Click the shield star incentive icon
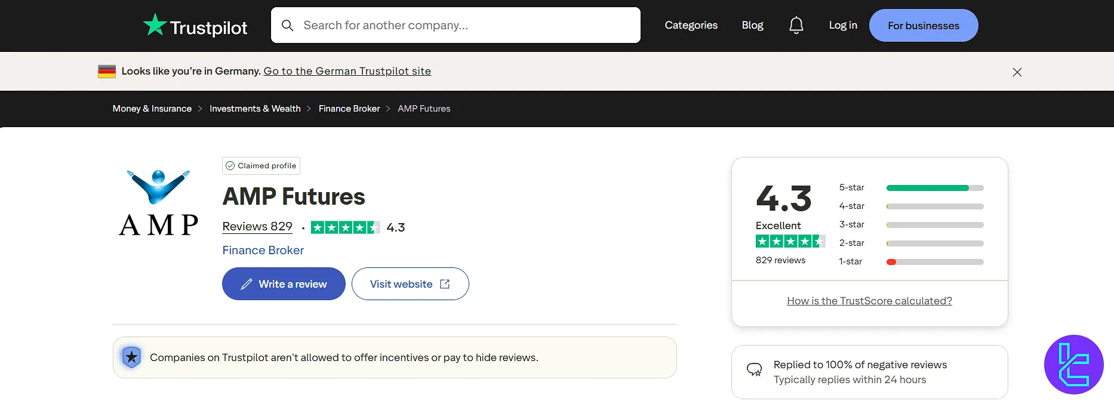 coord(131,357)
